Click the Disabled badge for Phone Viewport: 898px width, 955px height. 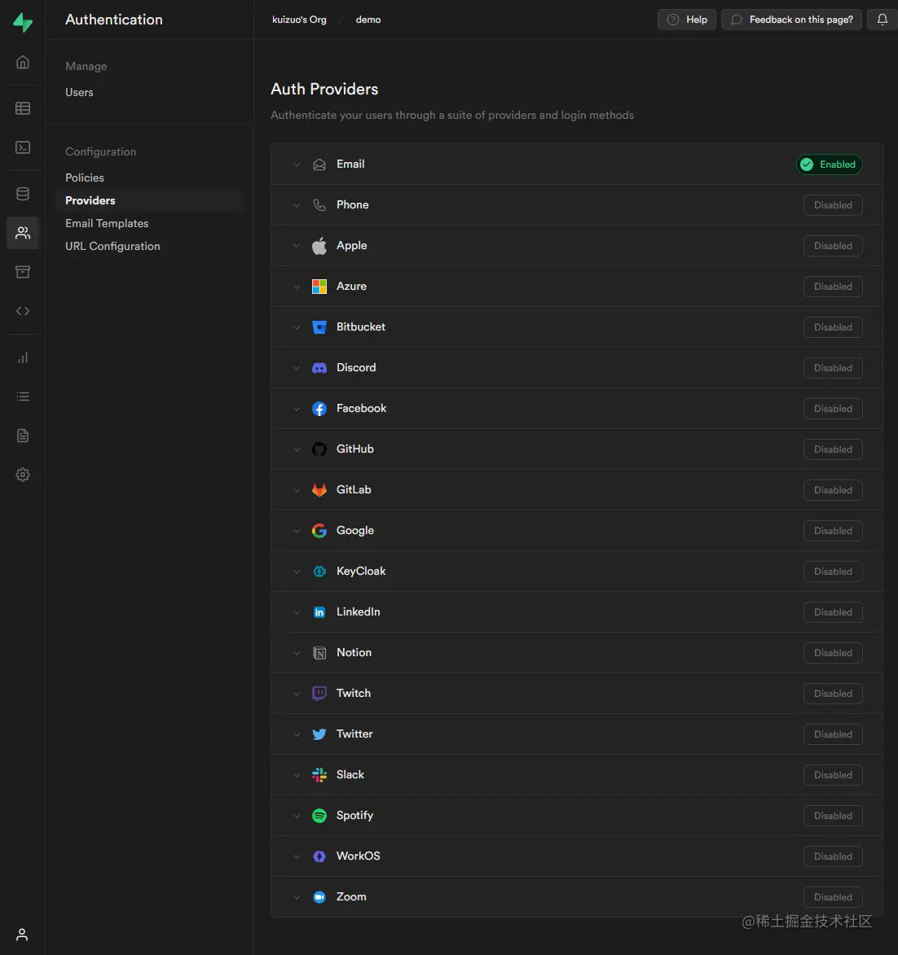(x=833, y=205)
